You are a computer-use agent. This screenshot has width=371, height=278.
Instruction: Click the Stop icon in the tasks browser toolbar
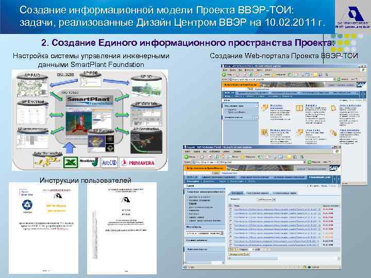coord(210,157)
